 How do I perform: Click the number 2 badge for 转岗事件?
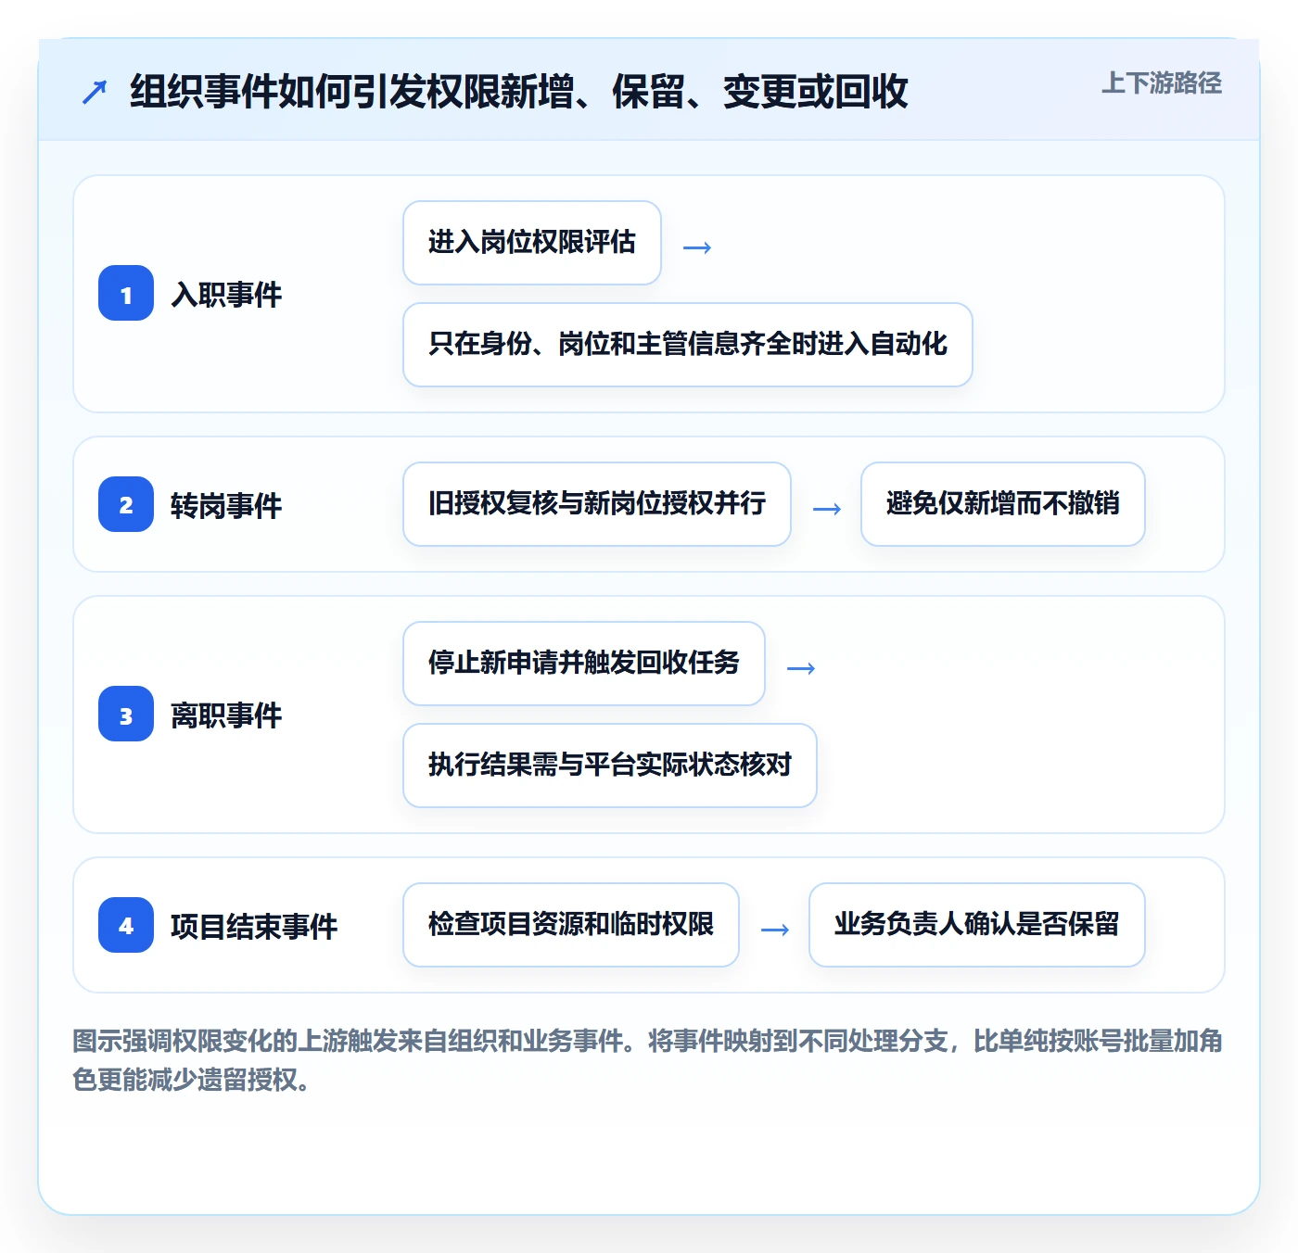coord(126,504)
